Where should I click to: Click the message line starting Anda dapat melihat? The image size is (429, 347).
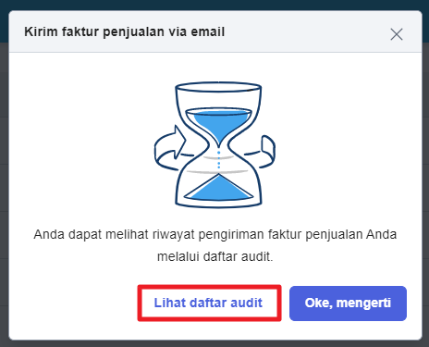point(214,234)
